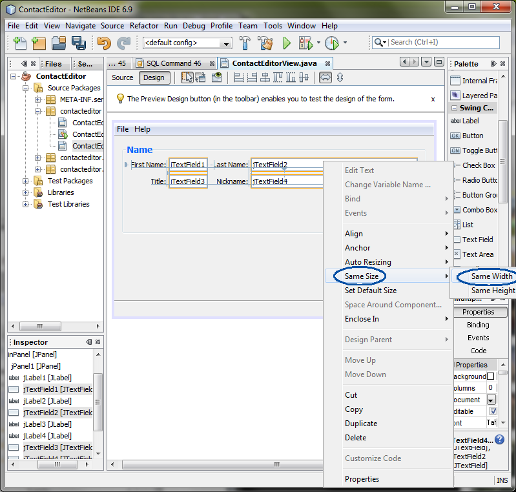
Task: Collapse the Source Packages node
Action: click(25, 88)
